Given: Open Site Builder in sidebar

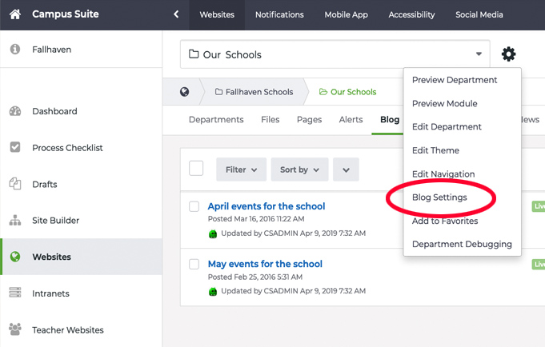Looking at the screenshot, I should coord(57,221).
